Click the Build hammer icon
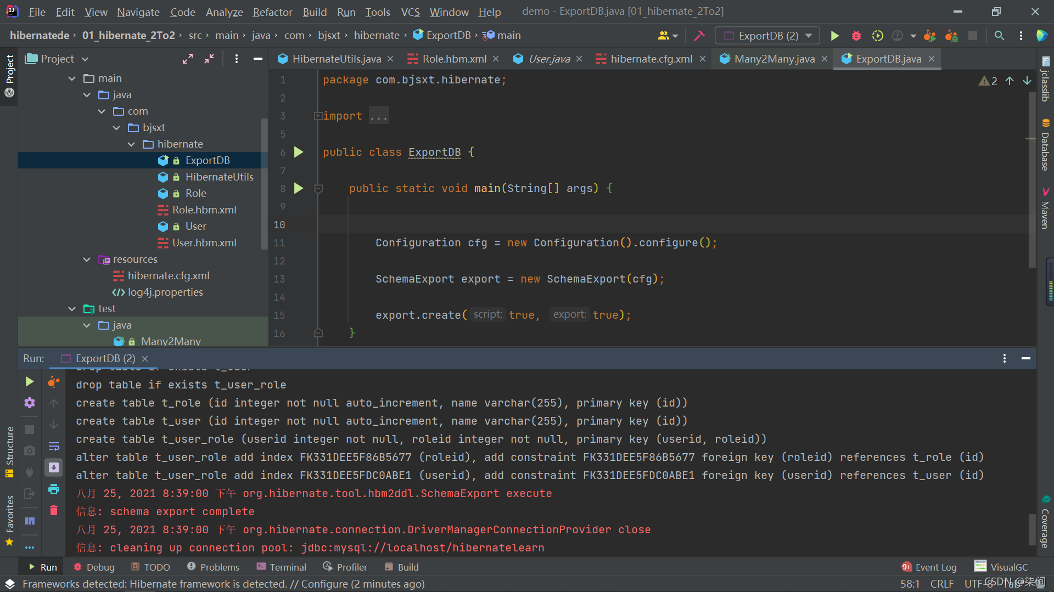The width and height of the screenshot is (1054, 592). pos(699,36)
